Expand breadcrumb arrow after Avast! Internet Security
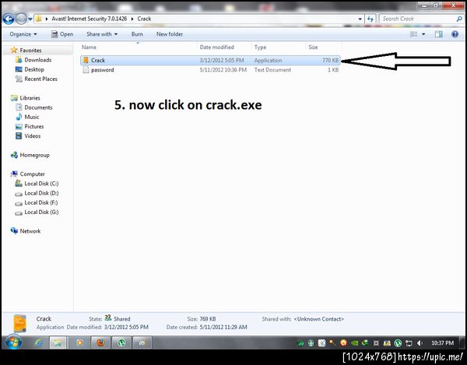The image size is (467, 365). click(132, 19)
